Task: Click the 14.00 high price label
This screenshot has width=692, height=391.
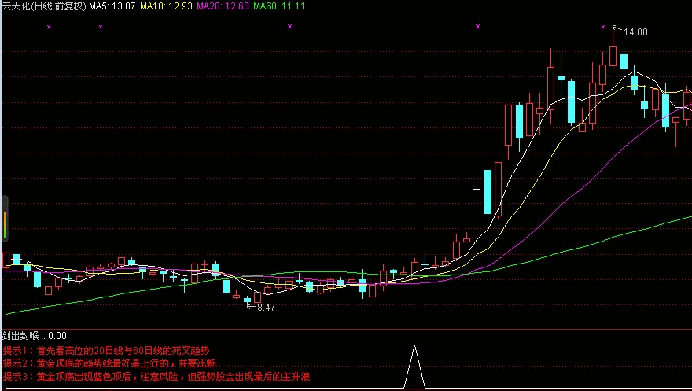Action: tap(635, 32)
